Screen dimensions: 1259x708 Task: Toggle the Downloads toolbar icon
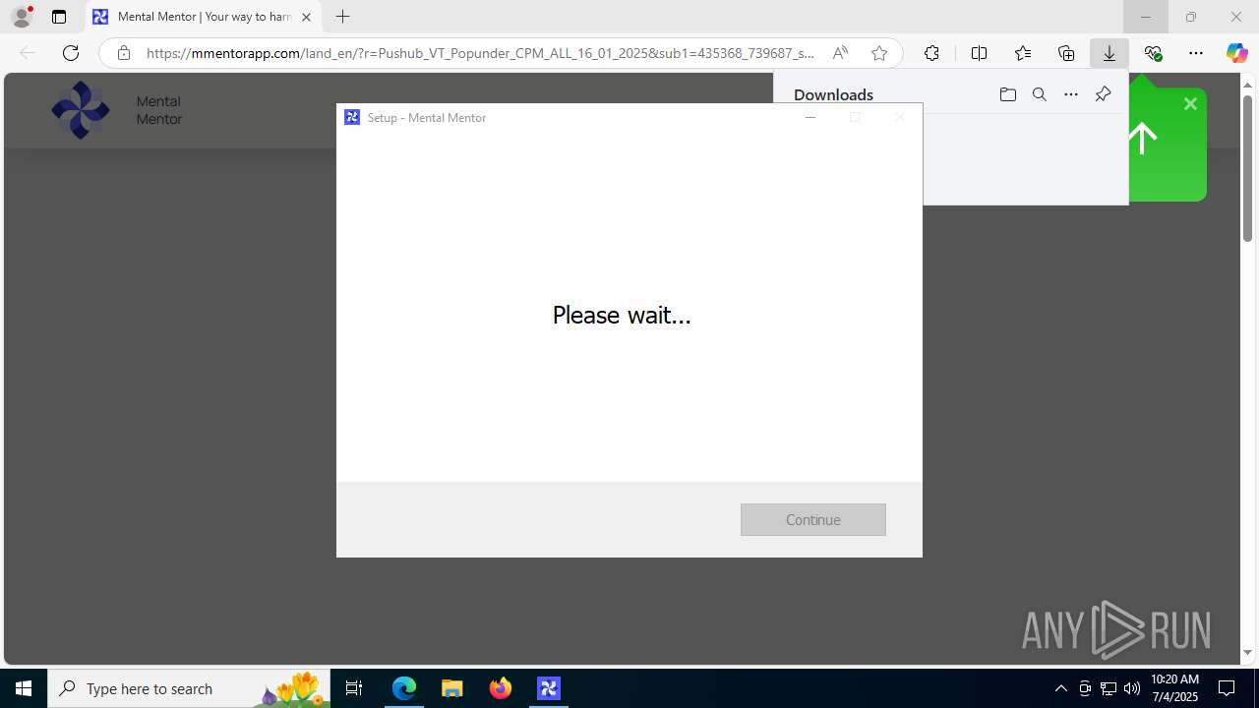coord(1109,53)
